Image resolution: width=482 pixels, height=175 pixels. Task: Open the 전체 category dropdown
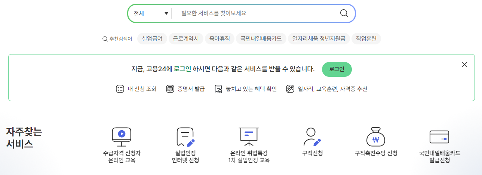(151, 13)
